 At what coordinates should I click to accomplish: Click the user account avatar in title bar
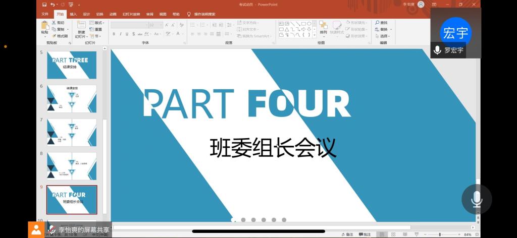[x=421, y=5]
